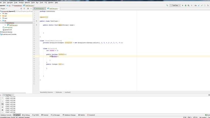Click the Revert undo arrow icon
The width and height of the screenshot is (210, 118).
tap(208, 6)
